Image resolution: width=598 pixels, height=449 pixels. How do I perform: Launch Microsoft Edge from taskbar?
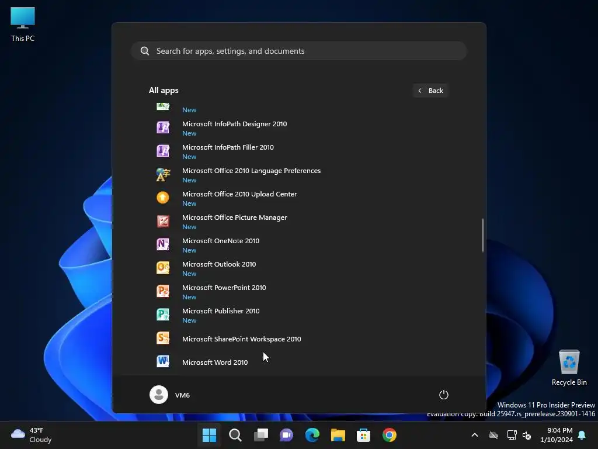coord(312,435)
